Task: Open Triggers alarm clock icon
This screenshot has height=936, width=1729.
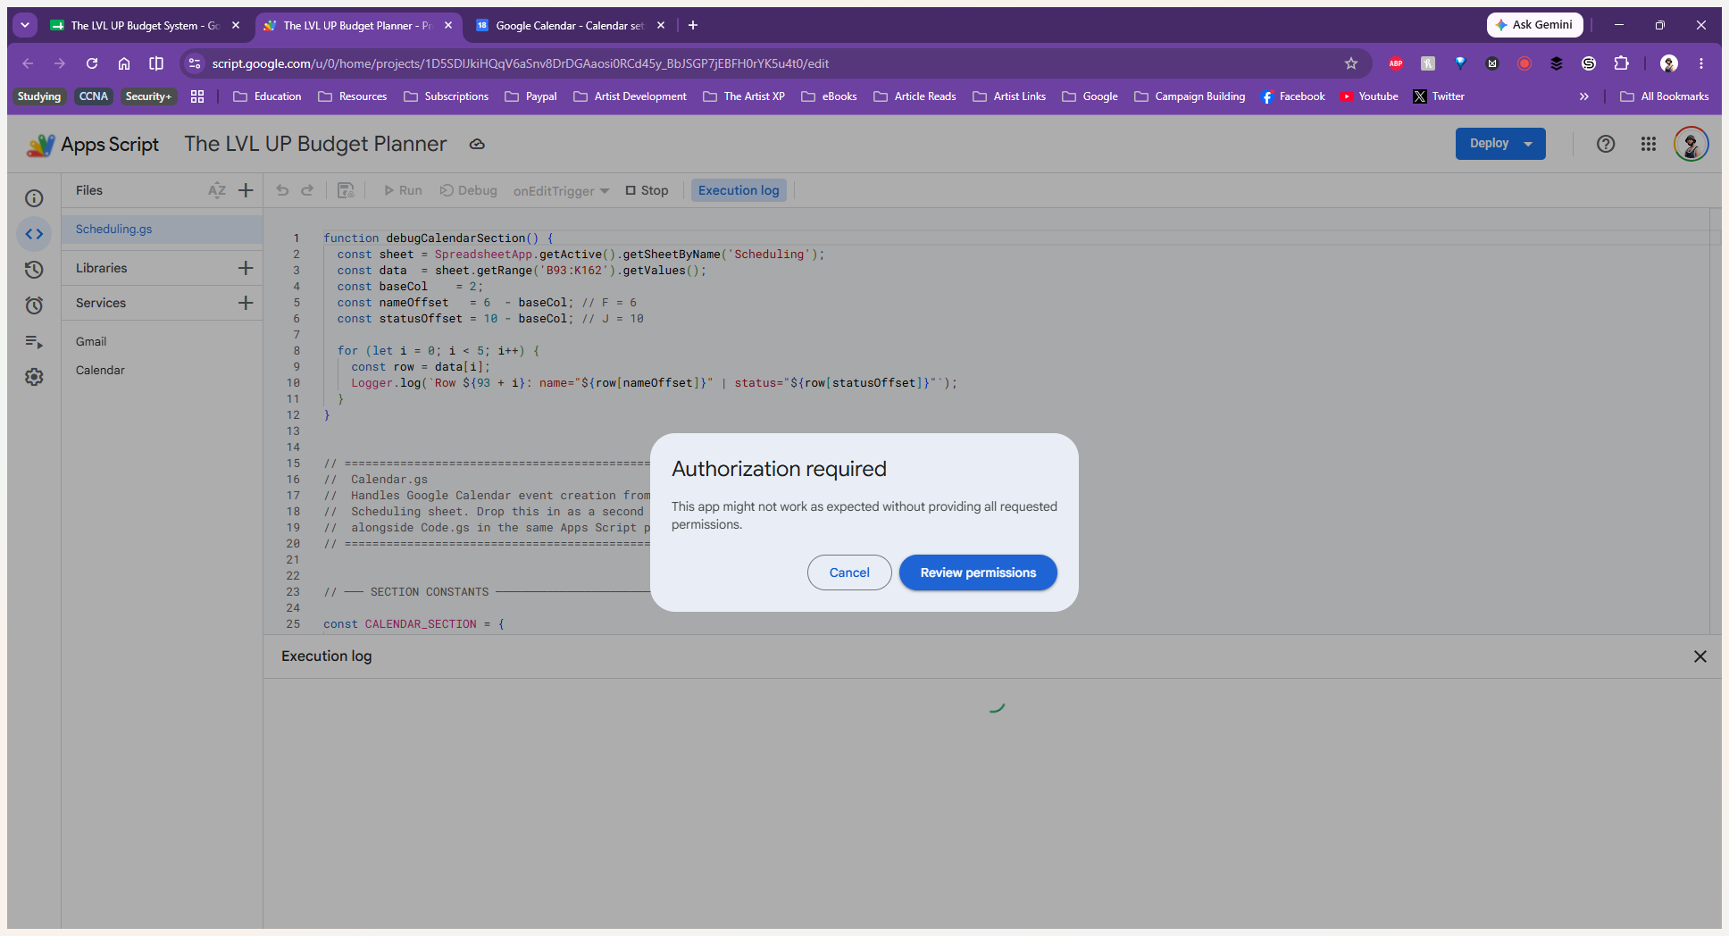Action: [x=34, y=305]
